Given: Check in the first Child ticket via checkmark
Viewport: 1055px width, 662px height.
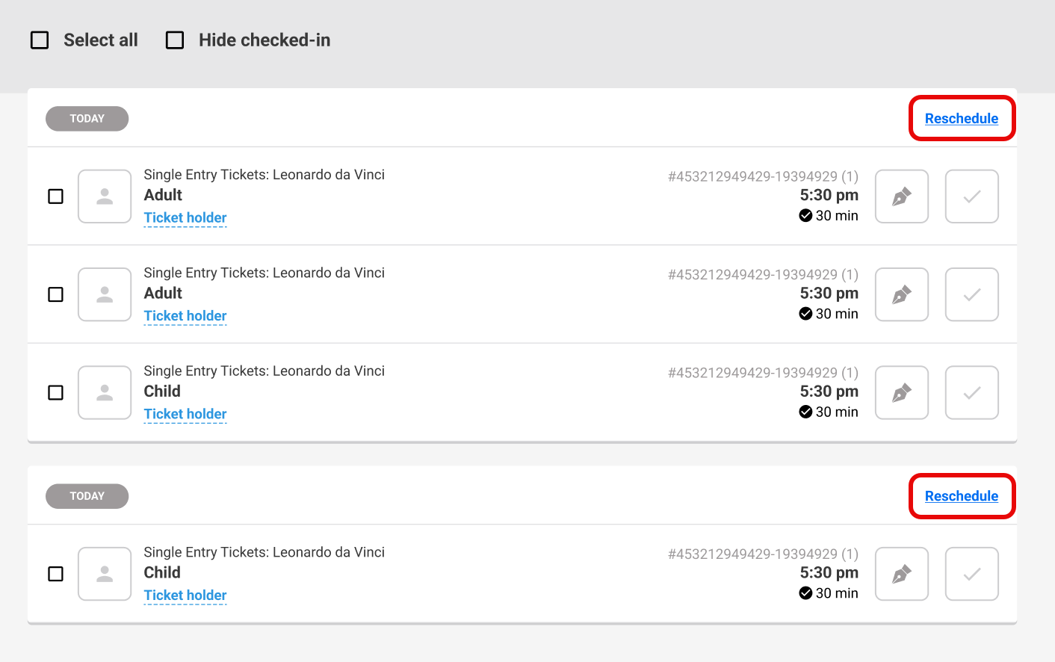Looking at the screenshot, I should pos(972,392).
